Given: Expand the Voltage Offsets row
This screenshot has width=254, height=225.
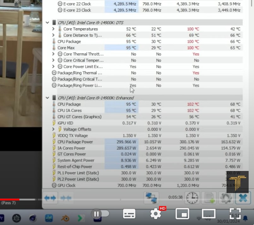Looking at the screenshot, I should click(x=53, y=129).
